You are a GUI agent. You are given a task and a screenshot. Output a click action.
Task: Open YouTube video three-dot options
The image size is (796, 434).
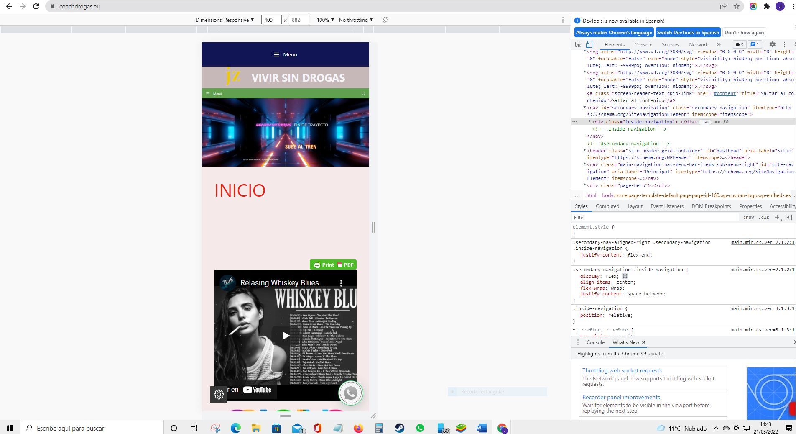(341, 283)
